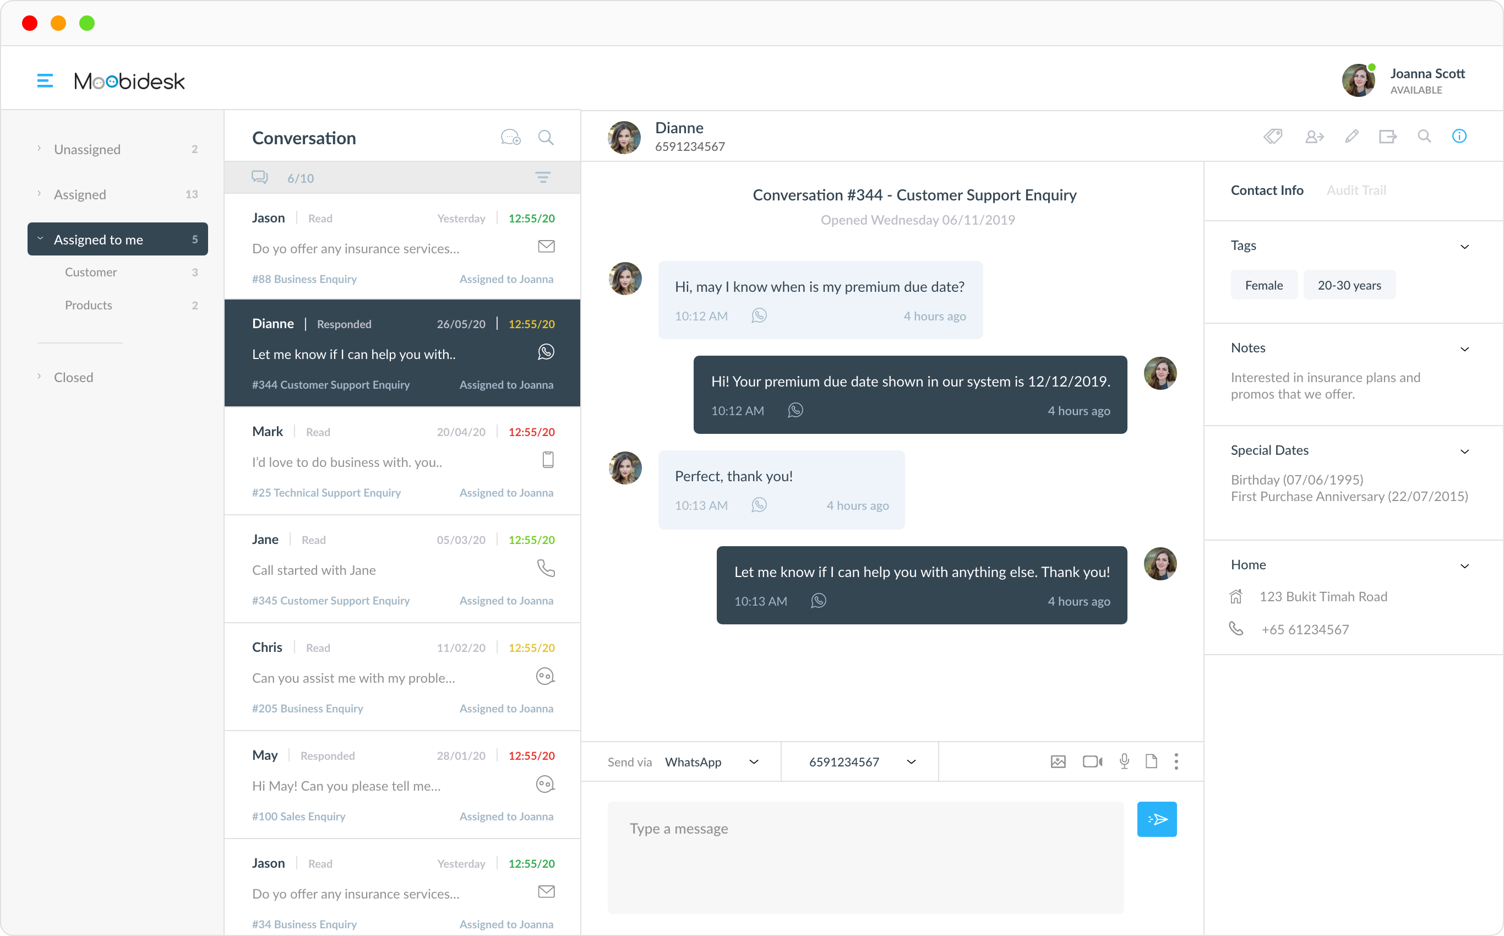Screen dimensions: 1504x936
Task: Click the label/tag icon in chat header
Action: pos(1273,137)
